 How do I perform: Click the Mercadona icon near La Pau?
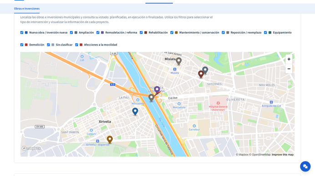point(138,100)
